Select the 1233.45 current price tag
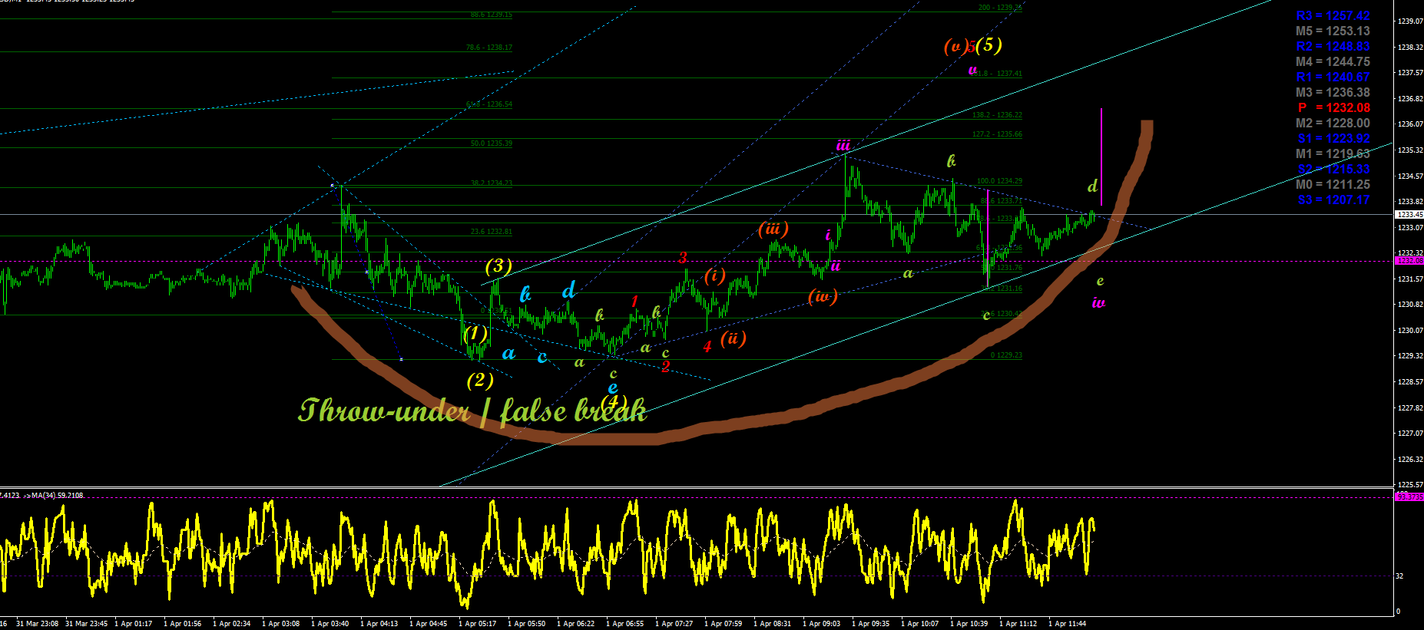Viewport: 1424px width, 630px height. coord(1409,215)
